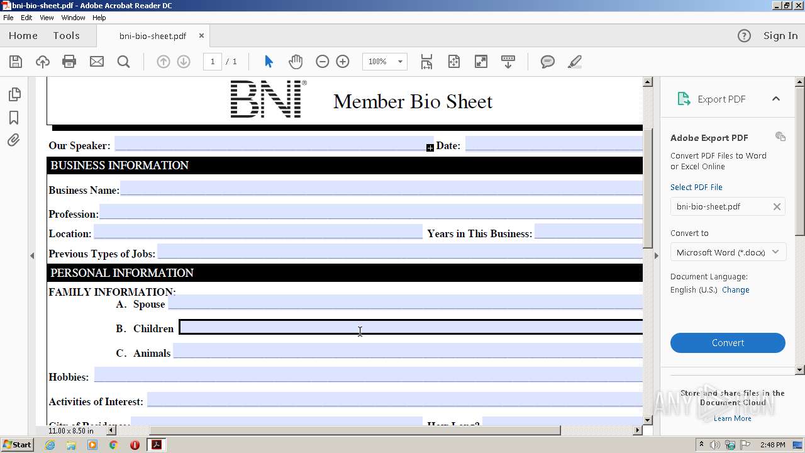Viewport: 805px width, 453px height.
Task: Click the copy icon beside Adobe Export PDF
Action: pos(780,137)
